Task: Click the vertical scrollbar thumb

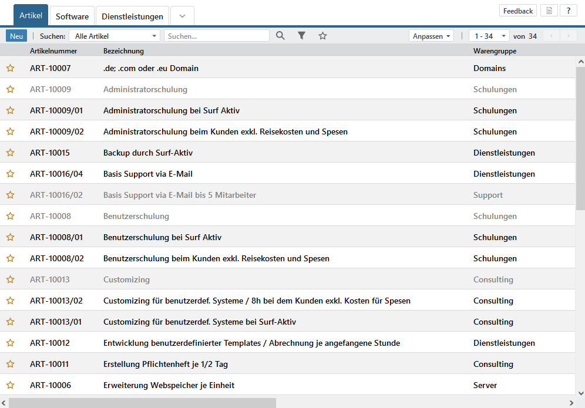Action: click(580, 139)
